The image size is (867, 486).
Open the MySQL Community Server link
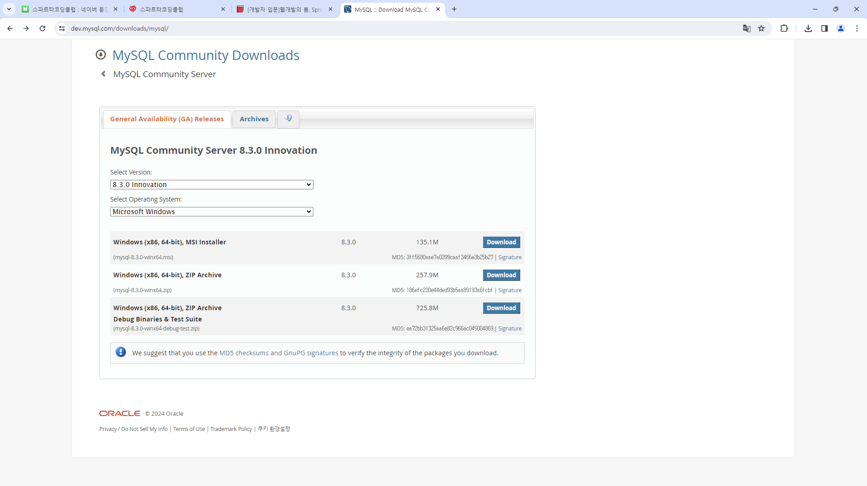coord(164,74)
